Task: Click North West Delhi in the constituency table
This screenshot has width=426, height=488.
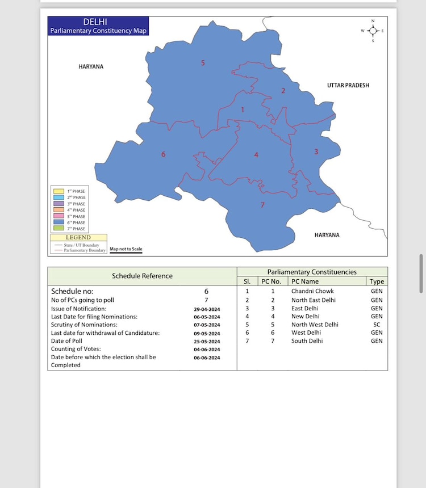Action: [315, 325]
